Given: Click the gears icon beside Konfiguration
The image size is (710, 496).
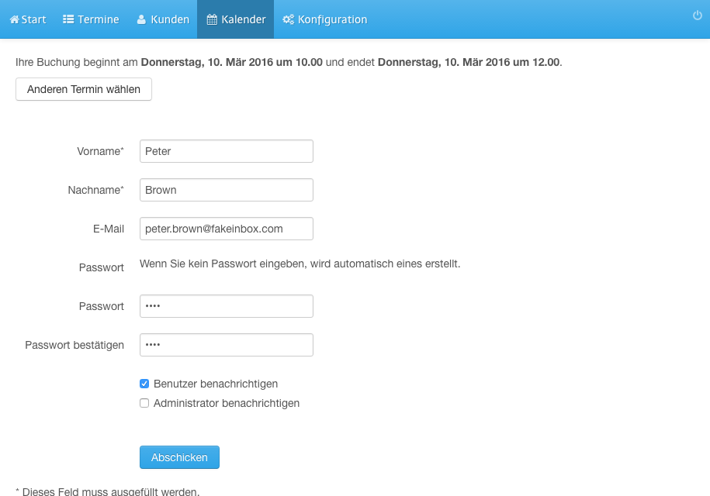Looking at the screenshot, I should [x=288, y=19].
